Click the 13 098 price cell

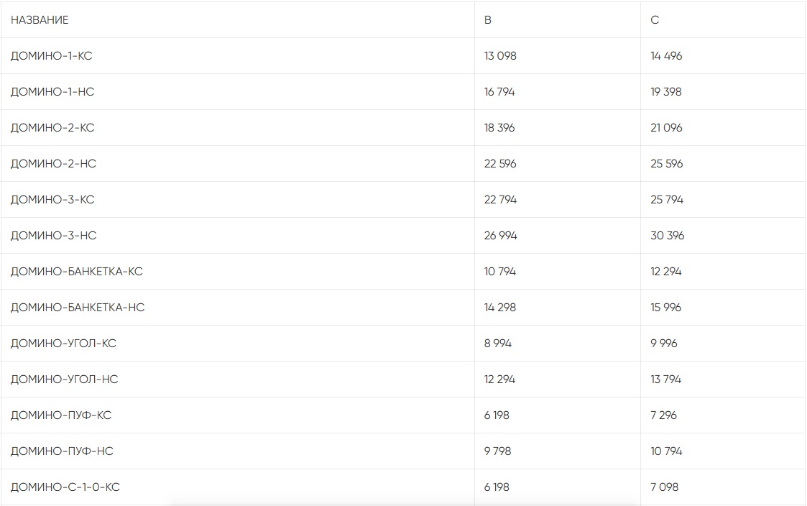click(x=500, y=56)
